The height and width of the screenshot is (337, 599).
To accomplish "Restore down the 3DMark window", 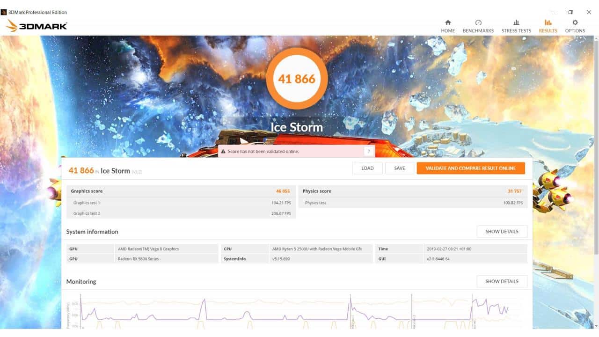I will 570,12.
